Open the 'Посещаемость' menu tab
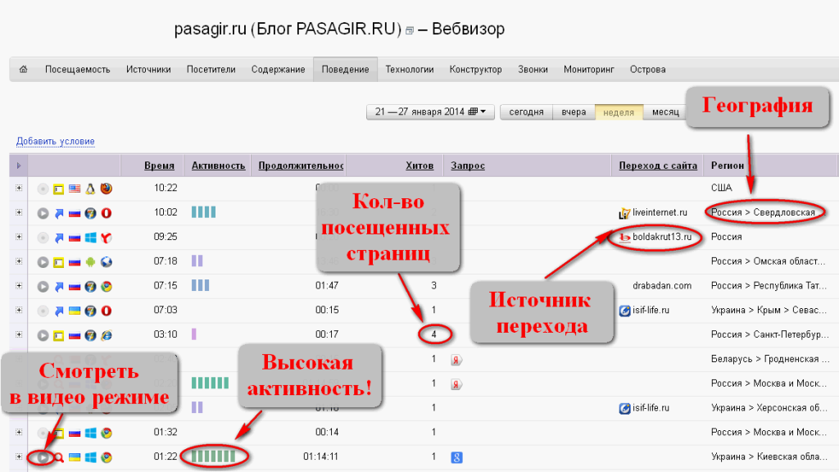 [77, 70]
